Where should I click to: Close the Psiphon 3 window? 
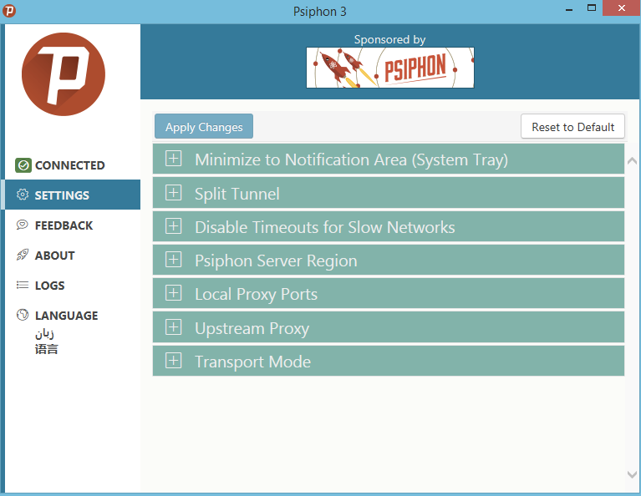click(622, 8)
